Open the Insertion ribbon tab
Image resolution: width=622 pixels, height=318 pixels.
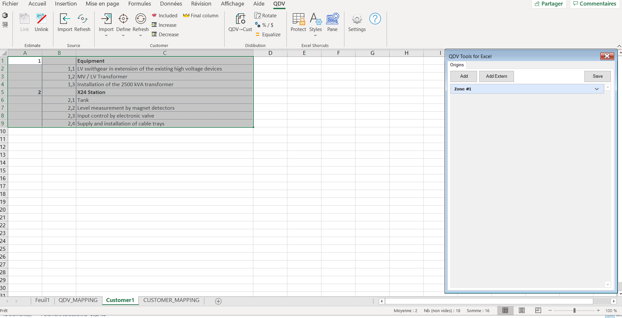[x=66, y=4]
